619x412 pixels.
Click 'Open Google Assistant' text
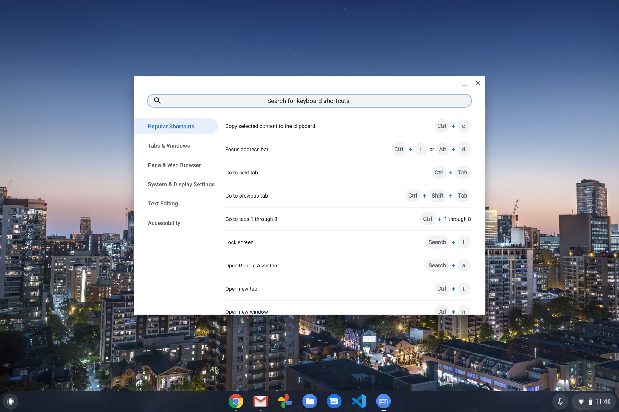coord(252,265)
